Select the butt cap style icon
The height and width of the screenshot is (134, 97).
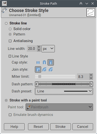tap(38, 62)
